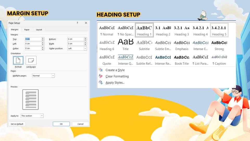
Task: Click the Clear Formatting eraser icon
Action: click(101, 76)
